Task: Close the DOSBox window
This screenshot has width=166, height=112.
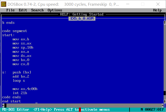Action: [158, 4]
